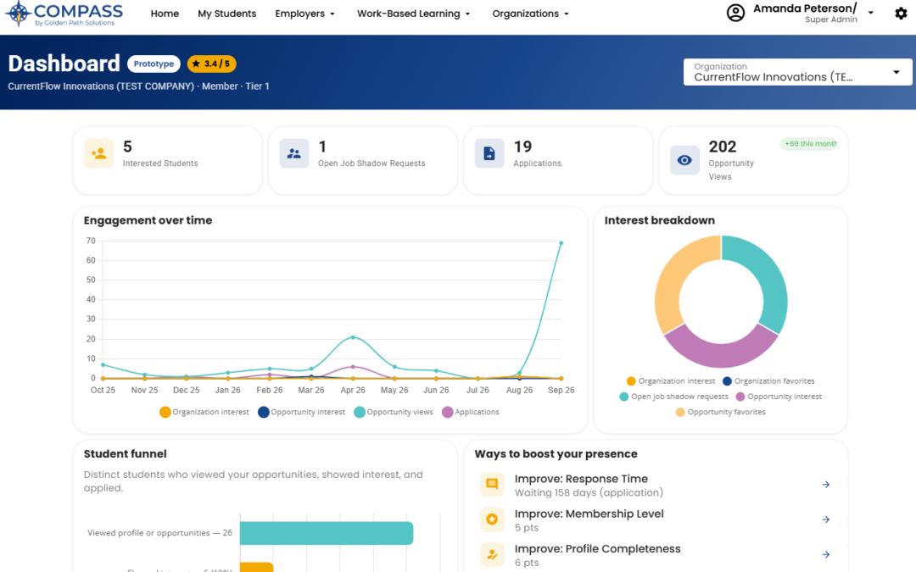The height and width of the screenshot is (572, 916).
Task: Click the Interest breakdown heading
Action: pyautogui.click(x=660, y=220)
